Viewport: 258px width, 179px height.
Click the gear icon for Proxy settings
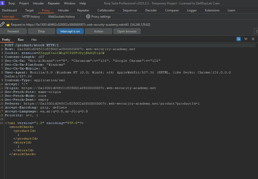click(88, 17)
